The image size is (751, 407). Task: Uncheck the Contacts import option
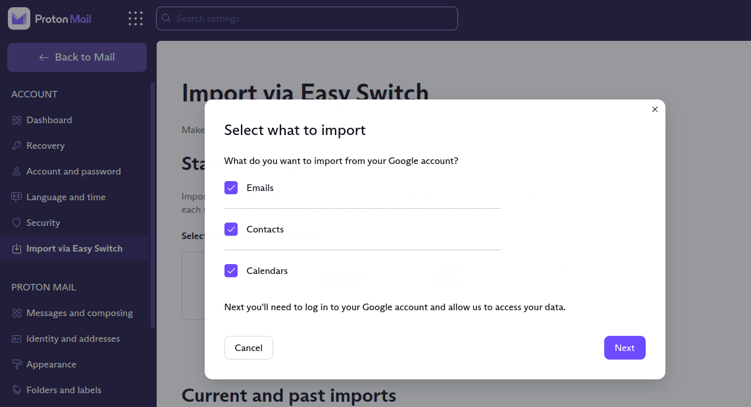click(231, 229)
